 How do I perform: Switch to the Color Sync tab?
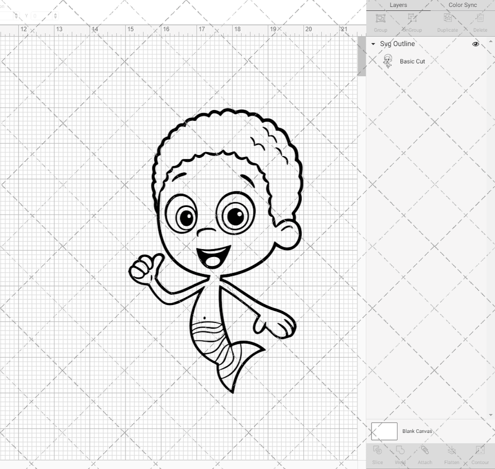pos(462,5)
